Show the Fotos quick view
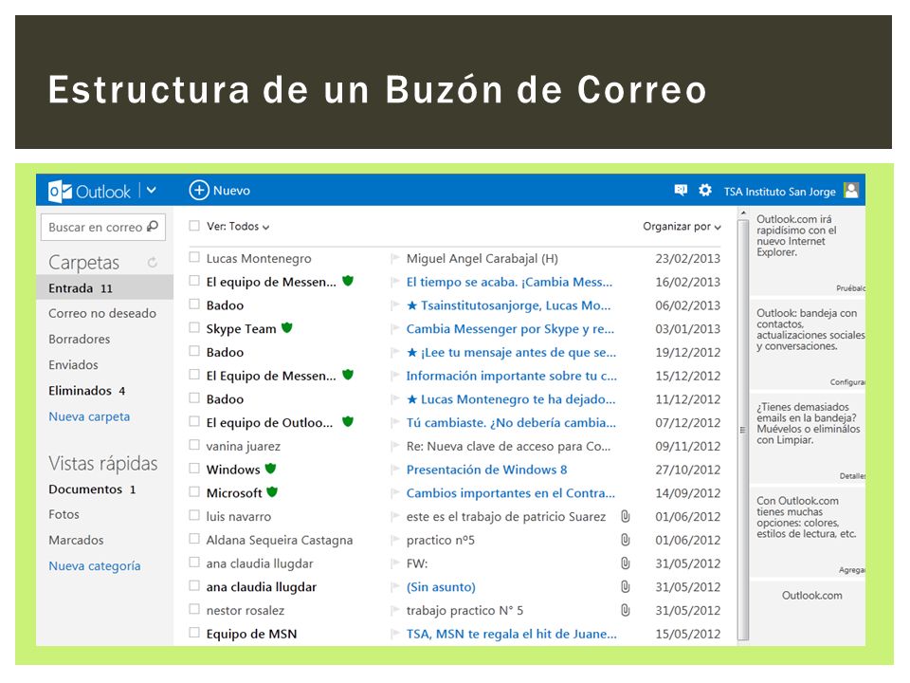Viewport: 910px width, 683px height. pyautogui.click(x=64, y=514)
